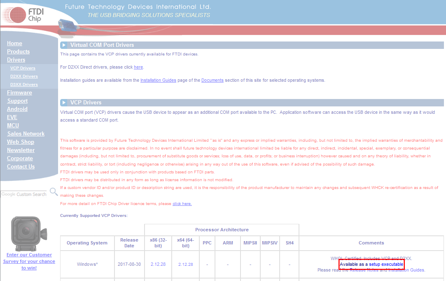The width and height of the screenshot is (446, 281).
Task: Click 'Future Technology Devices International Ltd.' banner text
Action: pyautogui.click(x=138, y=7)
